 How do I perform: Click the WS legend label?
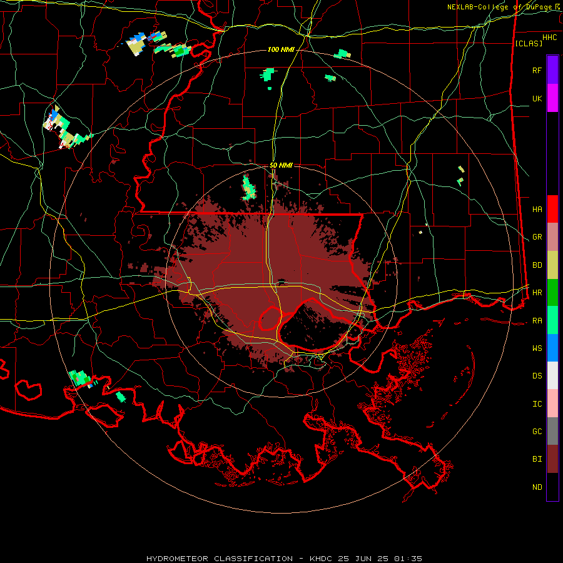coord(537,348)
